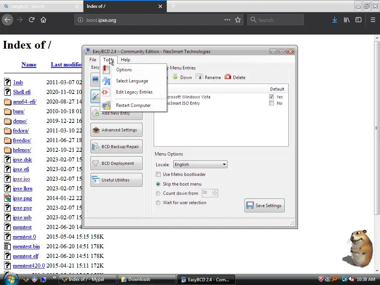Viewport: 380px width, 285px height.
Task: Toggle the browser sidebar icon
Action: (x=358, y=20)
